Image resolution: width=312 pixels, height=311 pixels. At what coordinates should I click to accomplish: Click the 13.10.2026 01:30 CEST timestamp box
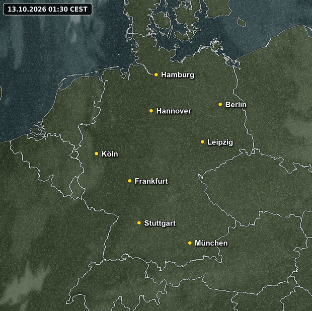[x=48, y=9]
